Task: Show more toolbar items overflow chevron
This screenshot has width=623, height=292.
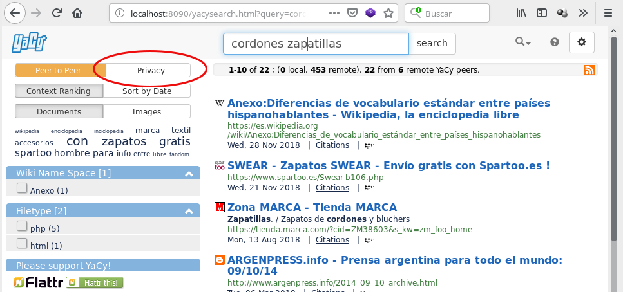Action: (583, 13)
